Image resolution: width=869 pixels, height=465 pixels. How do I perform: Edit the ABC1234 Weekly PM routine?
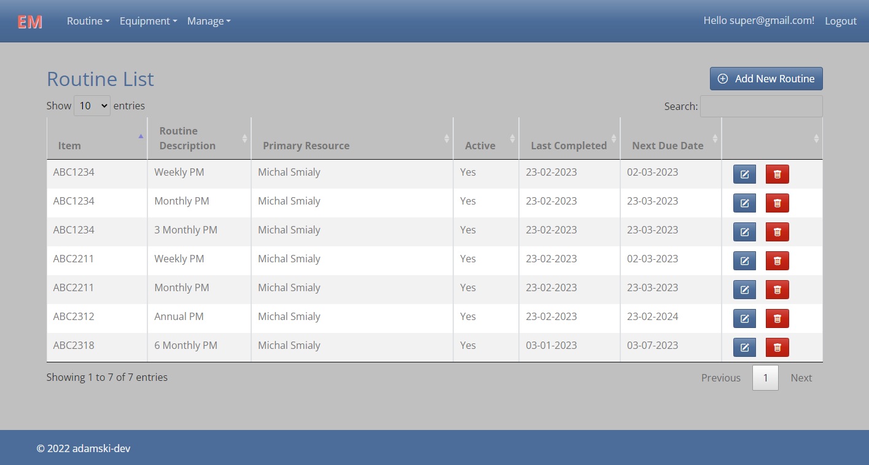click(744, 174)
